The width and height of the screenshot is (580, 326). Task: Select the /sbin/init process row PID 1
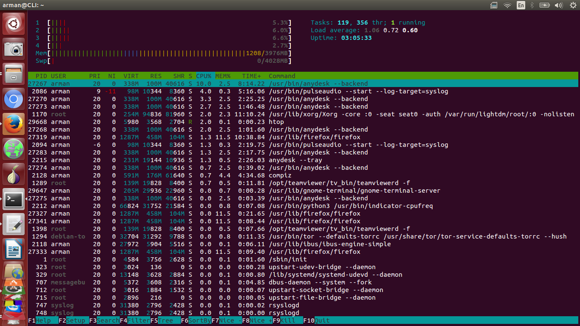pos(303,259)
